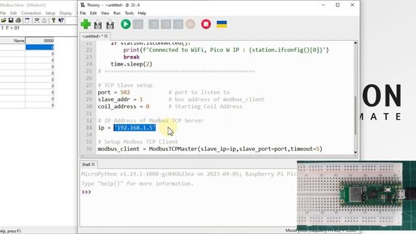Viewport: 416px width, 234px height.
Task: Click the highlighted '192.168.1.5' string
Action: 135,127
